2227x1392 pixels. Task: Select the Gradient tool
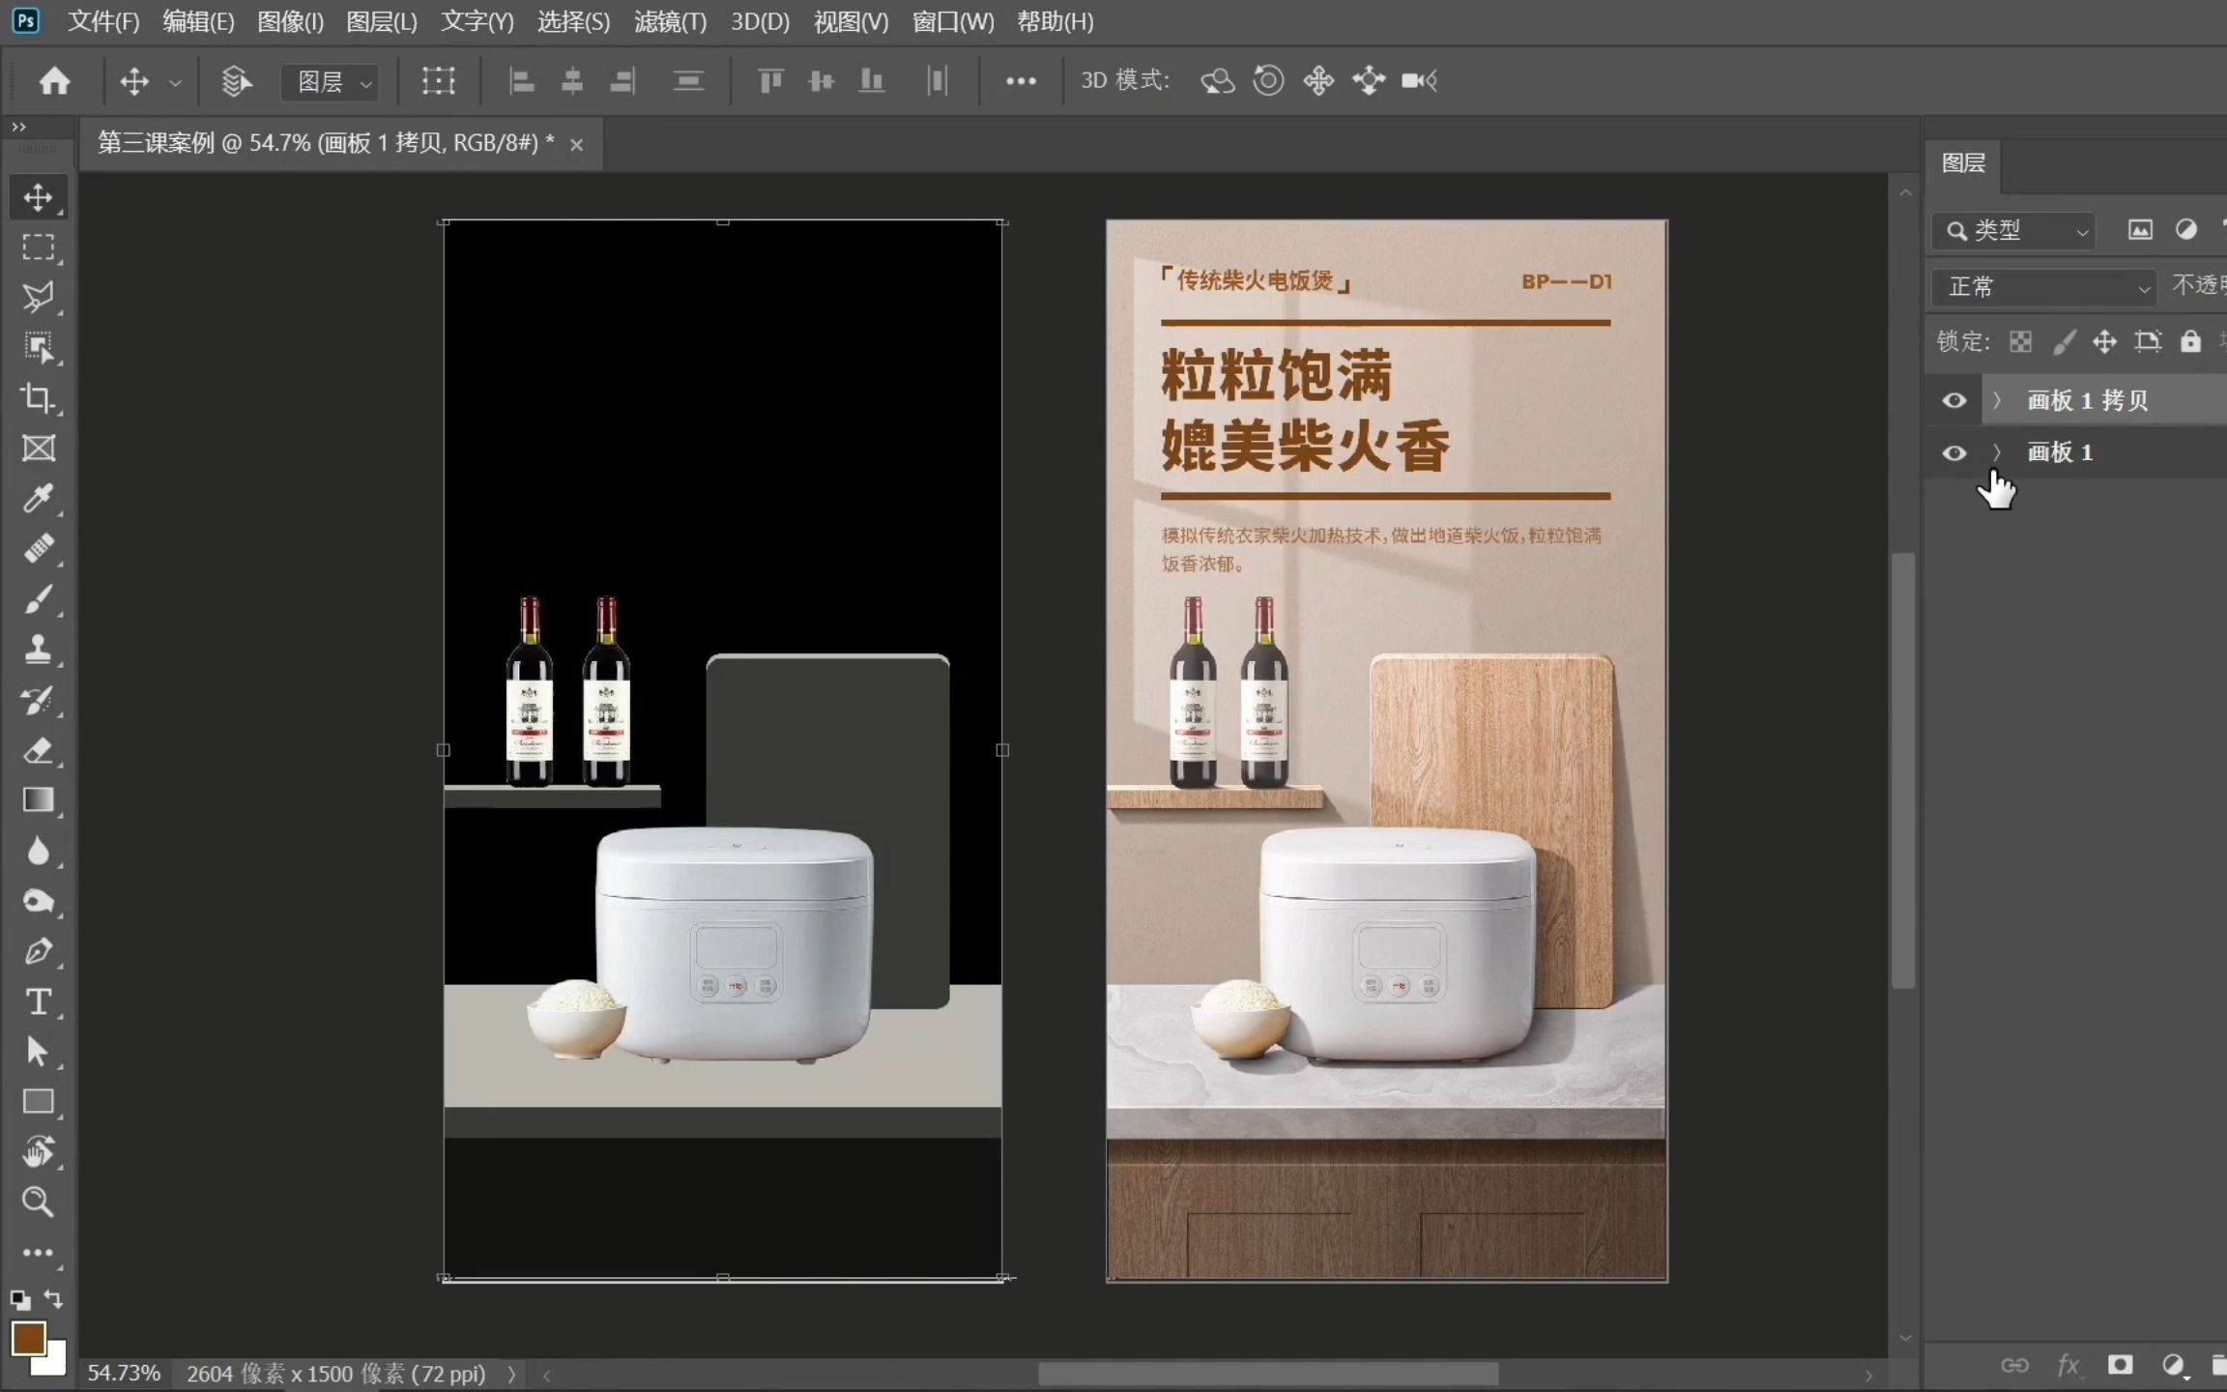pos(38,800)
